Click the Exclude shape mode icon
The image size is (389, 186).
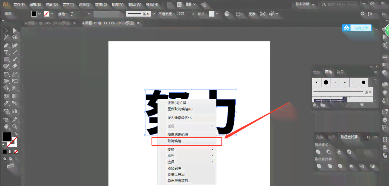pos(349,152)
